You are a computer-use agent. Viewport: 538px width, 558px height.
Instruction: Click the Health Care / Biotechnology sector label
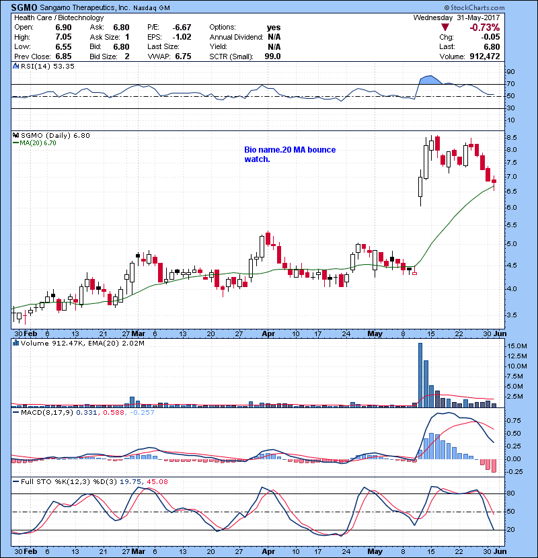click(x=59, y=17)
